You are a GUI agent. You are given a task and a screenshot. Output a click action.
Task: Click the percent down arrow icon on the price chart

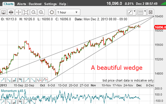point(21,80)
